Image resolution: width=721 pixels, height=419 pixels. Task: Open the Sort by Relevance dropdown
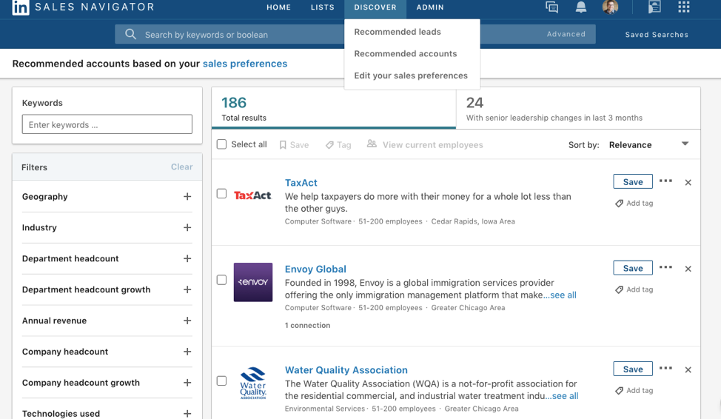tap(648, 145)
